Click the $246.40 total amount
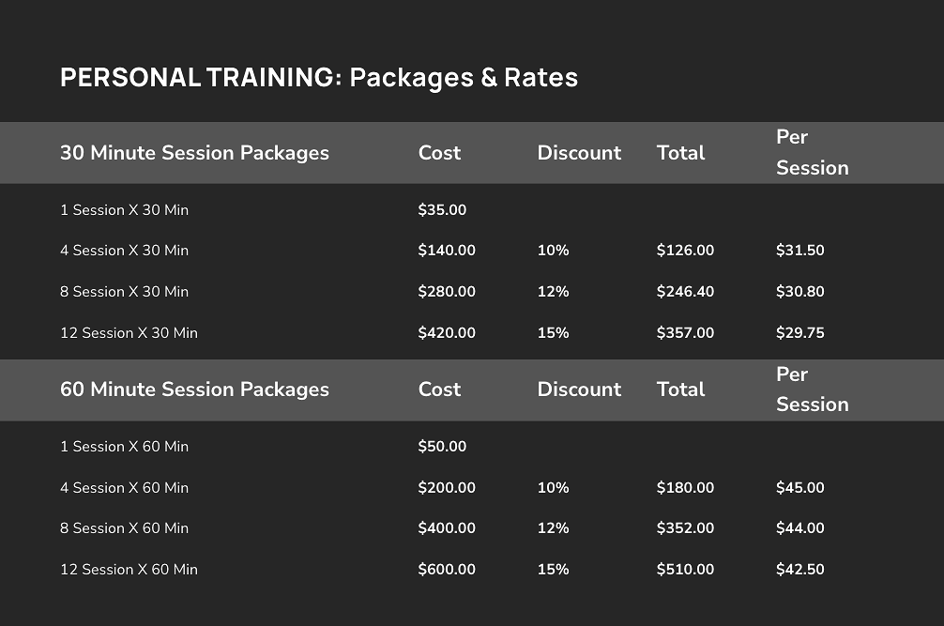 coord(685,291)
